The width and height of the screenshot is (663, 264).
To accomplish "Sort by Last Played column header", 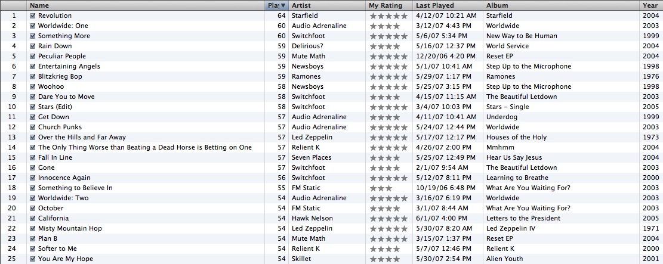I will pyautogui.click(x=448, y=5).
